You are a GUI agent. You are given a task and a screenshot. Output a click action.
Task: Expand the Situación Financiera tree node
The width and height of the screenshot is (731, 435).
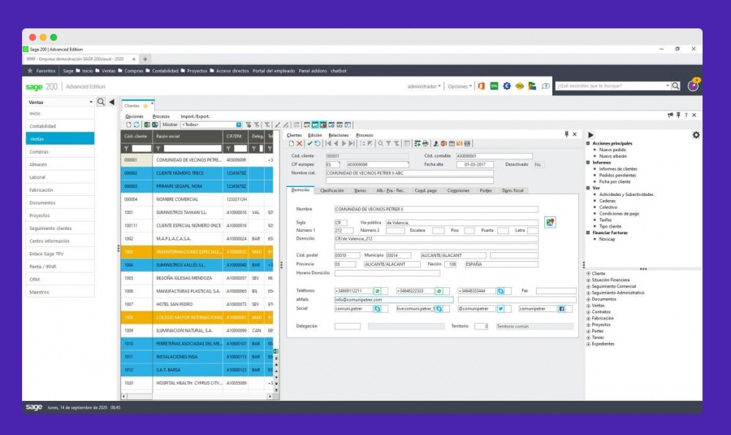(588, 280)
